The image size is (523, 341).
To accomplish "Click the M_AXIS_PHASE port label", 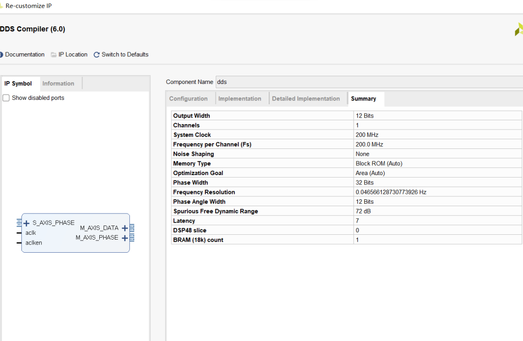I will click(97, 238).
